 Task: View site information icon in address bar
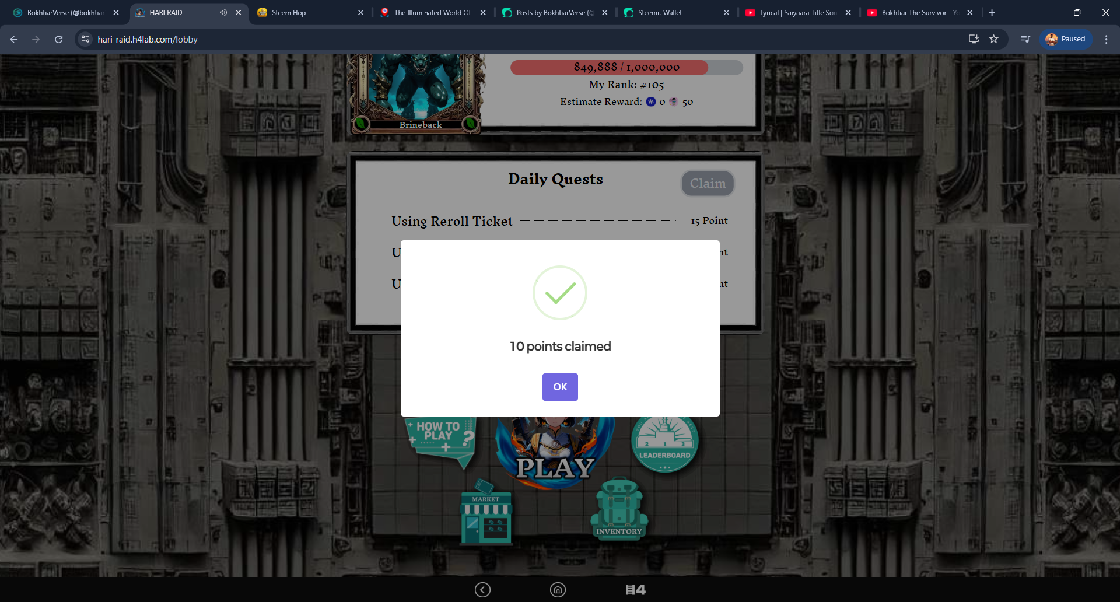(x=86, y=39)
